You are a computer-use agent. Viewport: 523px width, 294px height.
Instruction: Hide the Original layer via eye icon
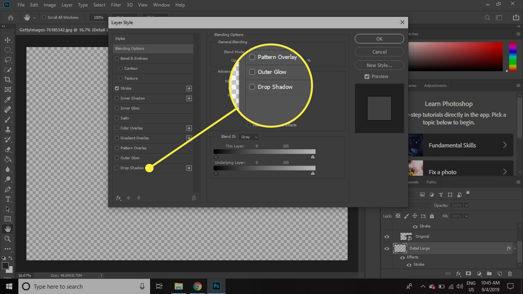387,237
